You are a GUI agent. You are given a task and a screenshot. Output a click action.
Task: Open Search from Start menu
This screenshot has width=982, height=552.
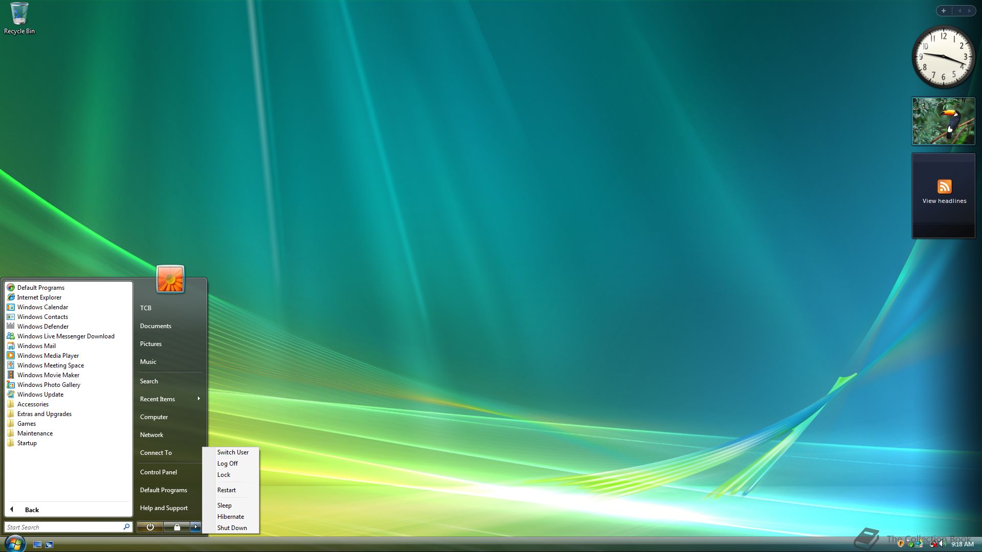(149, 381)
